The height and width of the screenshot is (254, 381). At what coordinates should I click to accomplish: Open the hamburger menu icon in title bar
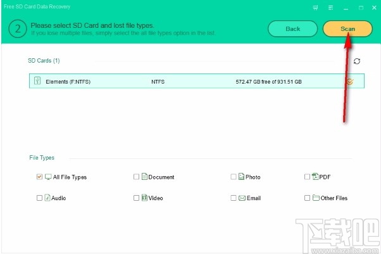click(x=331, y=8)
